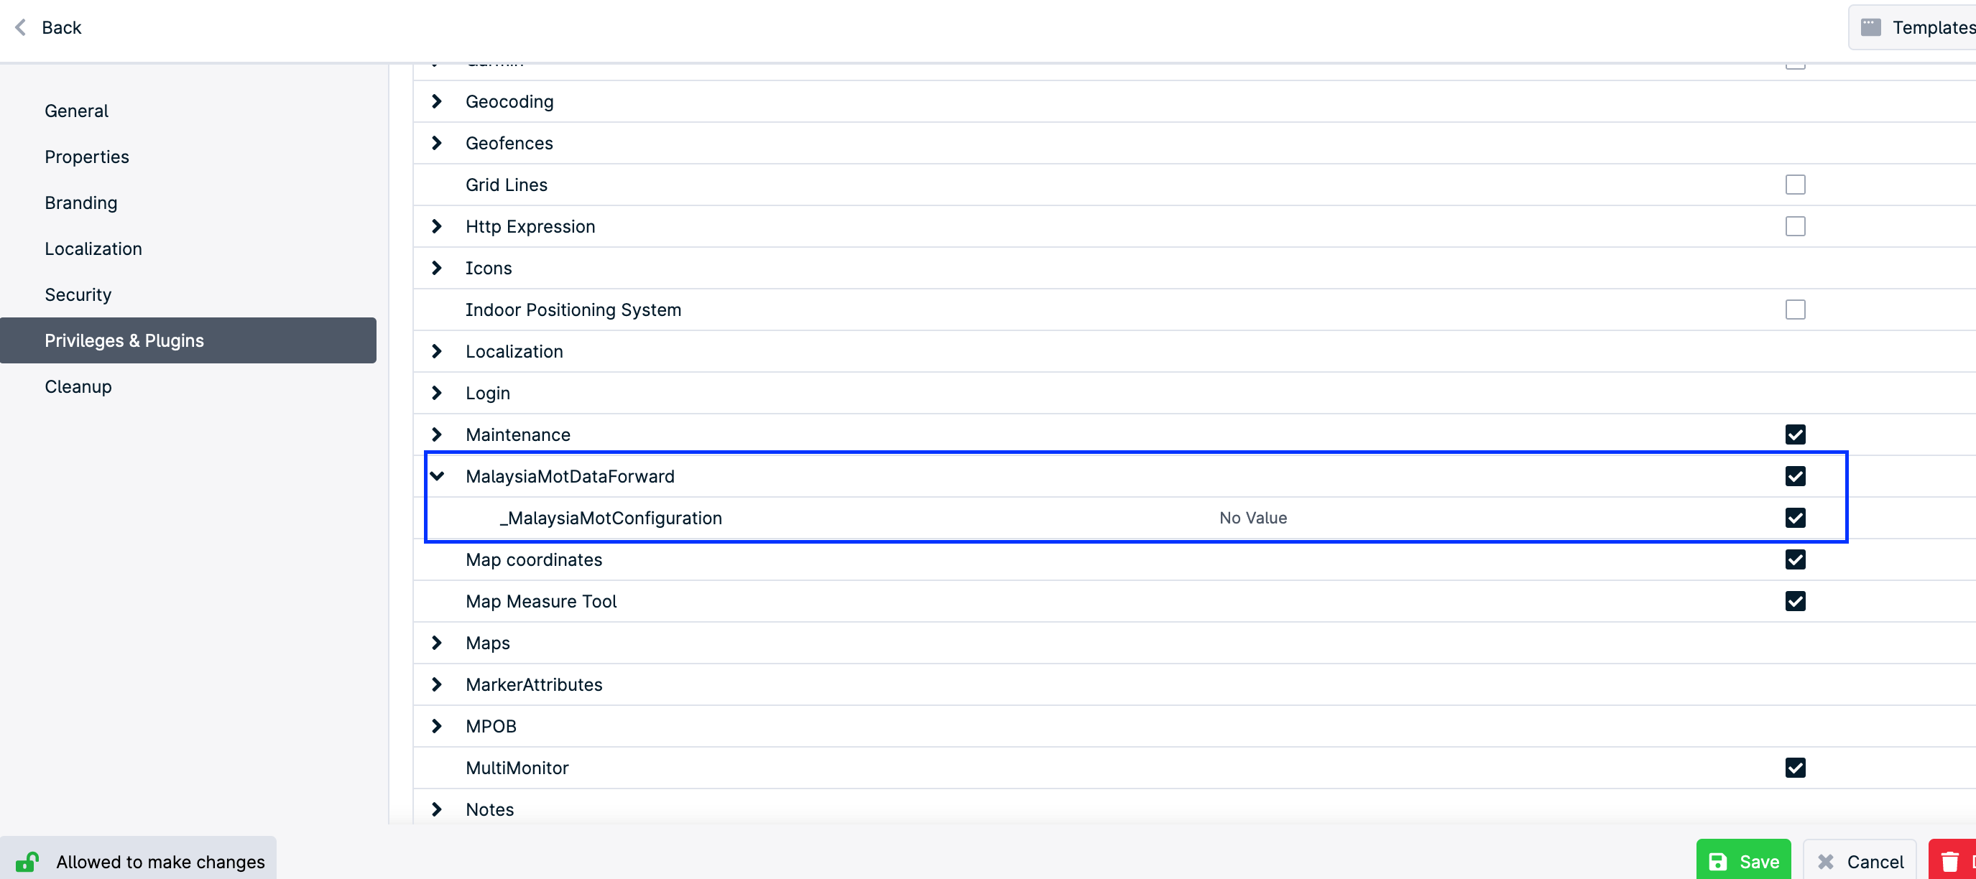Expand the Http Expression row
Image resolution: width=1976 pixels, height=879 pixels.
tap(436, 226)
